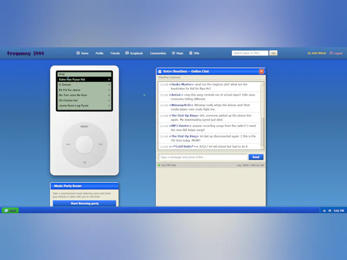
Task: Click the Winamp4Life message
Action: (210, 107)
